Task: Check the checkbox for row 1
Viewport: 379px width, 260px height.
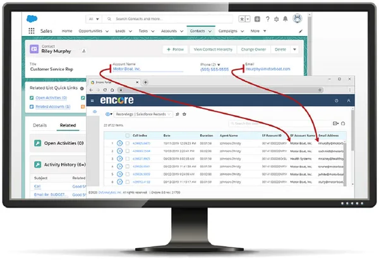Action: [128, 144]
